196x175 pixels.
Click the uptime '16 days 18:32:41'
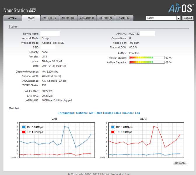click(x=52, y=61)
